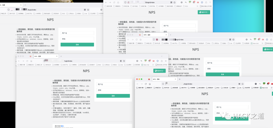The height and width of the screenshot is (128, 273).
Task: Open the POC bookmark folder in the top-left window
Action: 63,13
